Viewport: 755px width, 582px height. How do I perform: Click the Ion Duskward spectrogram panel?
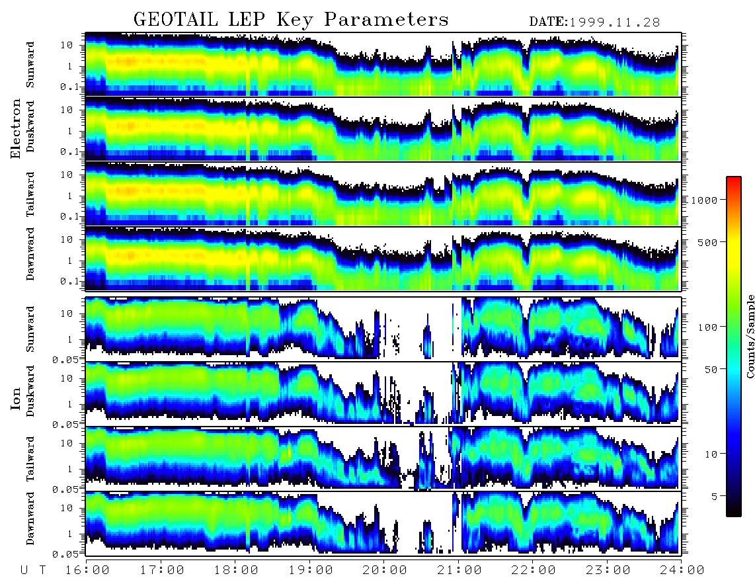pyautogui.click(x=383, y=394)
